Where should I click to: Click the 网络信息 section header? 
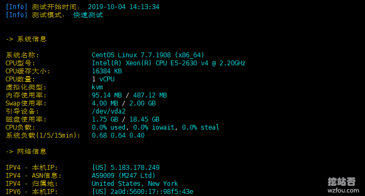32,152
